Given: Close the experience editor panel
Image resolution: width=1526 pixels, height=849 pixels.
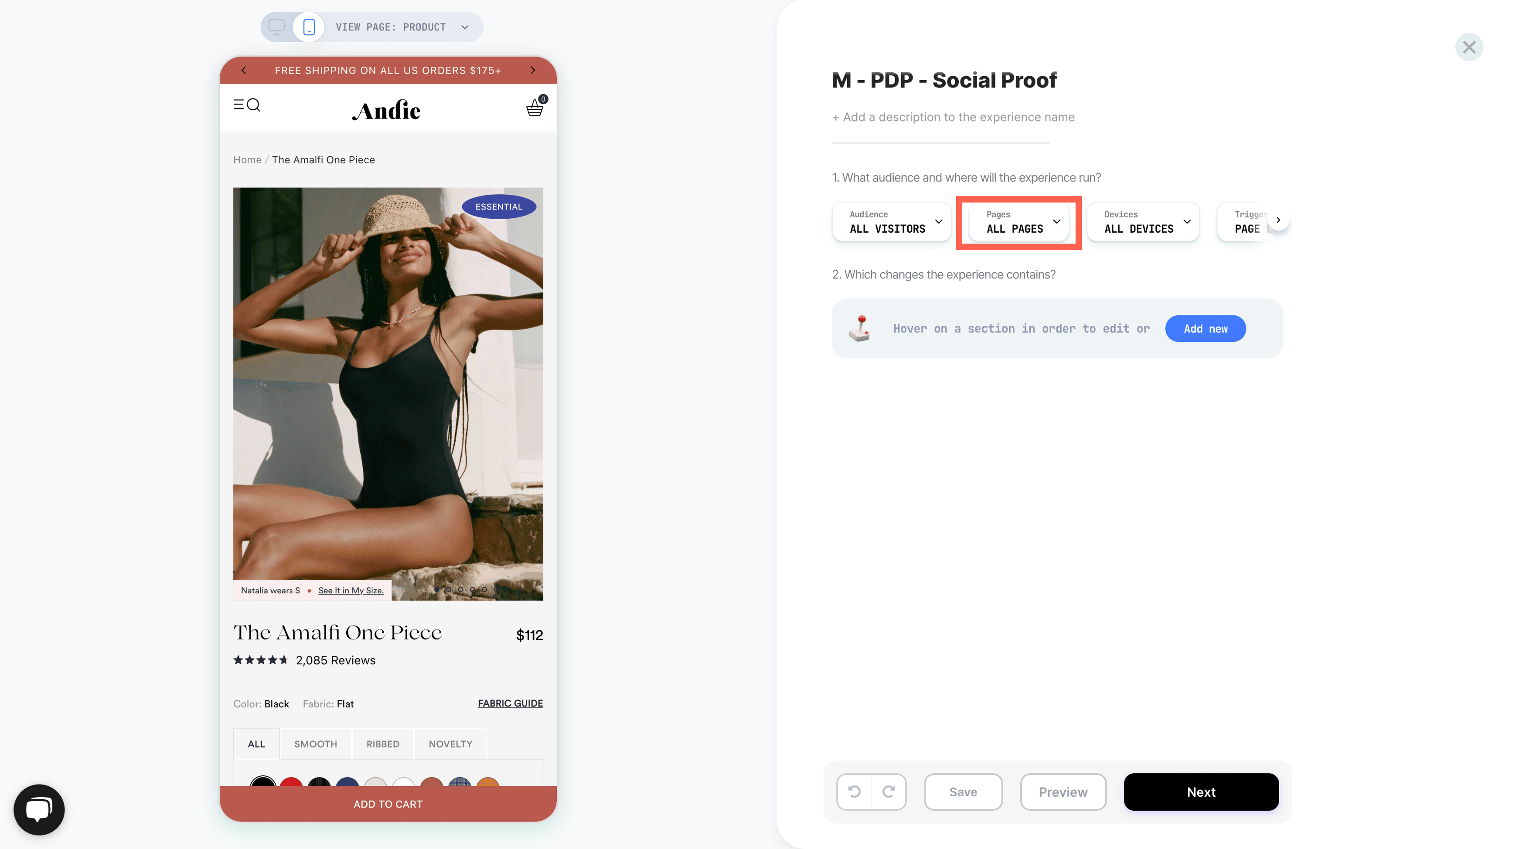Looking at the screenshot, I should (1468, 47).
